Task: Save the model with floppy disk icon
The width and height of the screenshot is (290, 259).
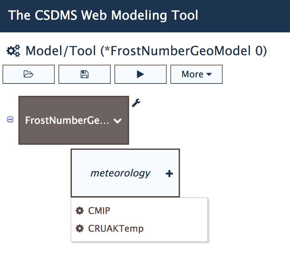Action: [x=85, y=74]
